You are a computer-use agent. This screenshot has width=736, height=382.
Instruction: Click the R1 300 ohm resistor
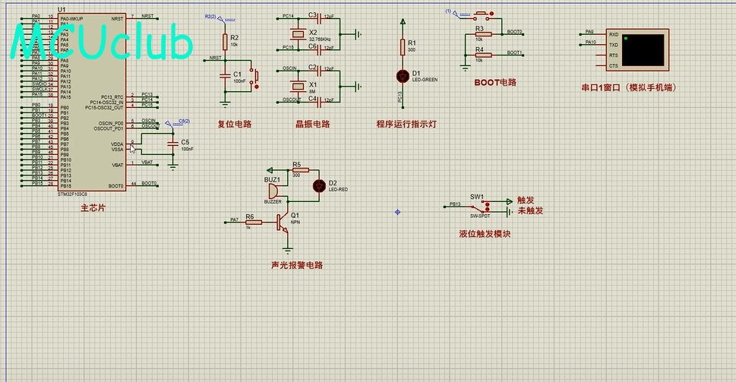pos(403,47)
